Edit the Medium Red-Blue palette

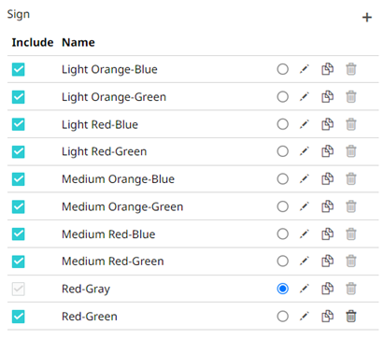[x=304, y=234]
